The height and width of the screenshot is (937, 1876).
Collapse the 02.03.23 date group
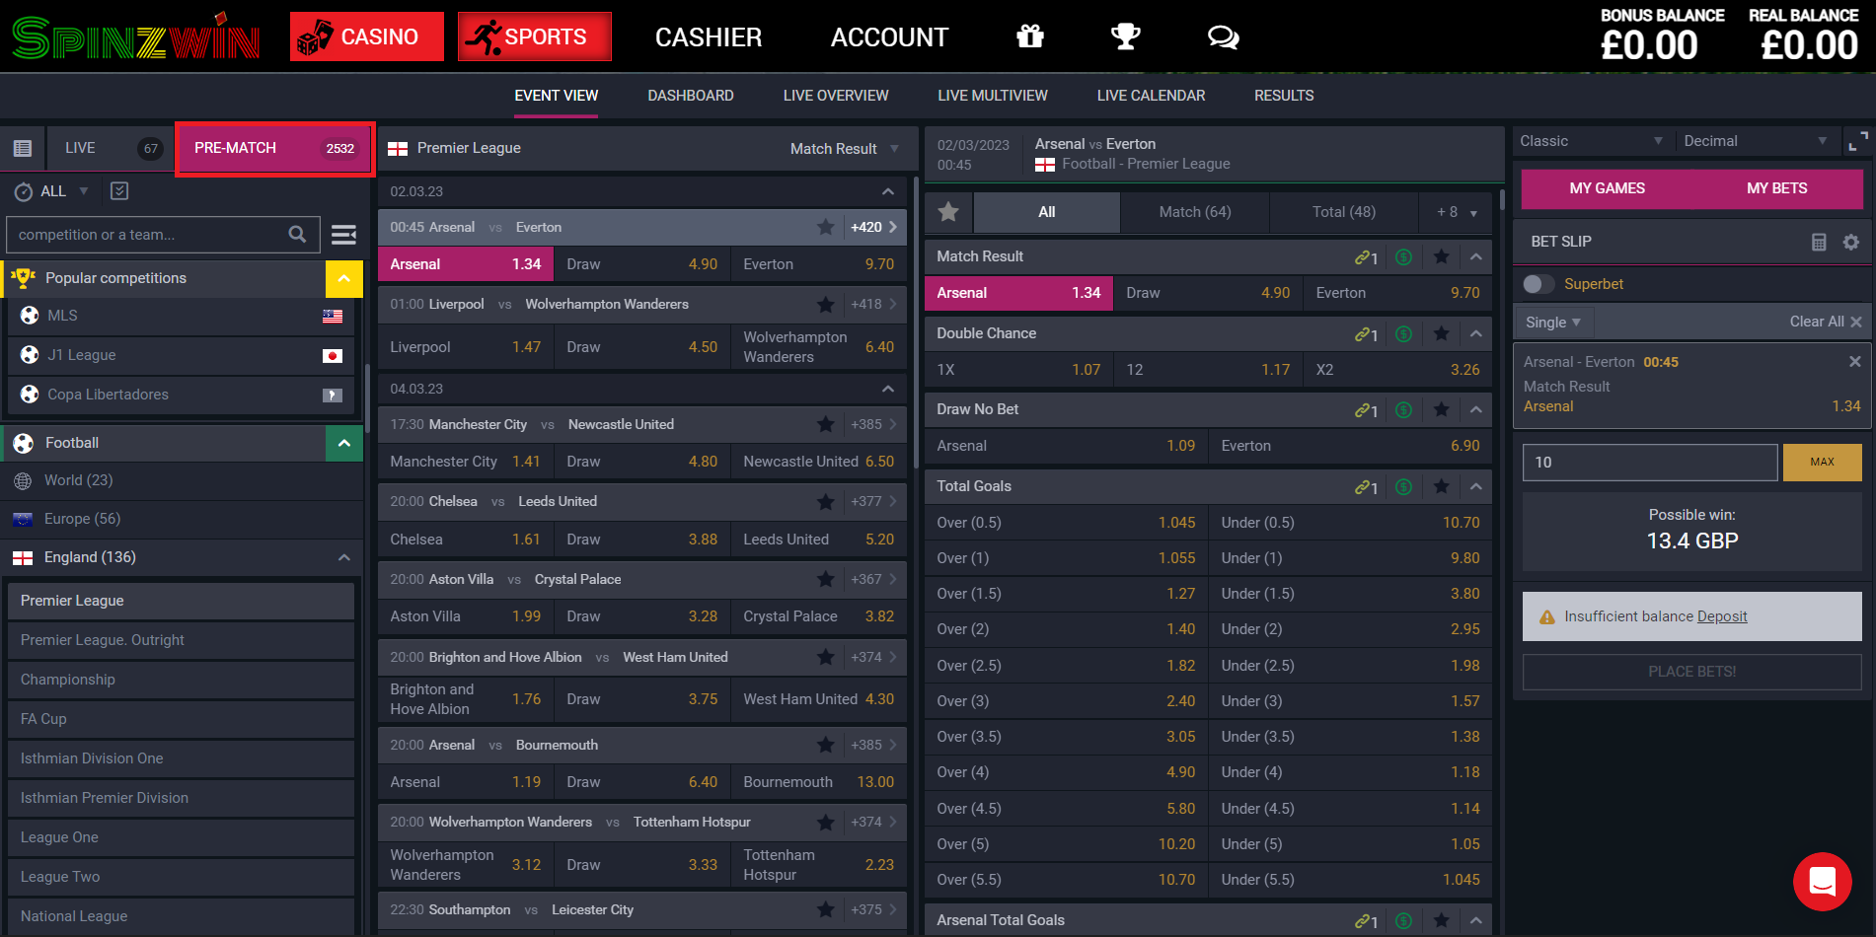888,191
